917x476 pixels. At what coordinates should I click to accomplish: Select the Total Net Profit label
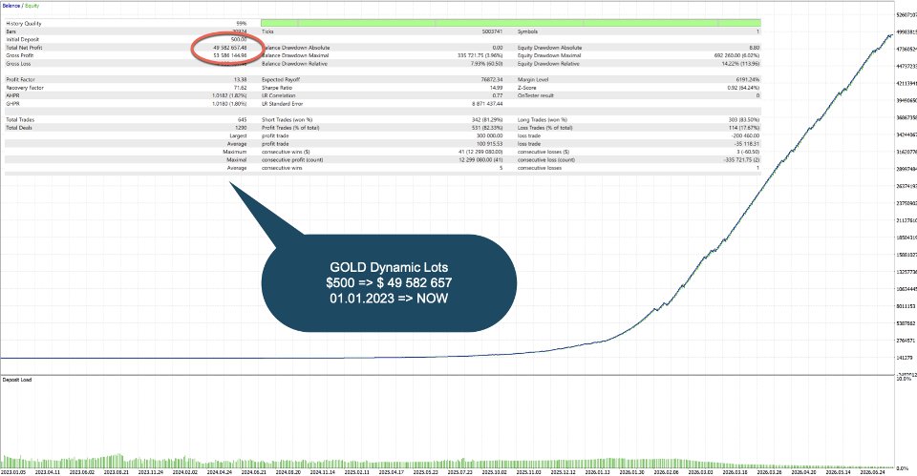(25, 48)
